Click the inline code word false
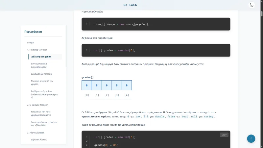Image resolution: width=263 pixels, height=148 pixels. [x=171, y=116]
